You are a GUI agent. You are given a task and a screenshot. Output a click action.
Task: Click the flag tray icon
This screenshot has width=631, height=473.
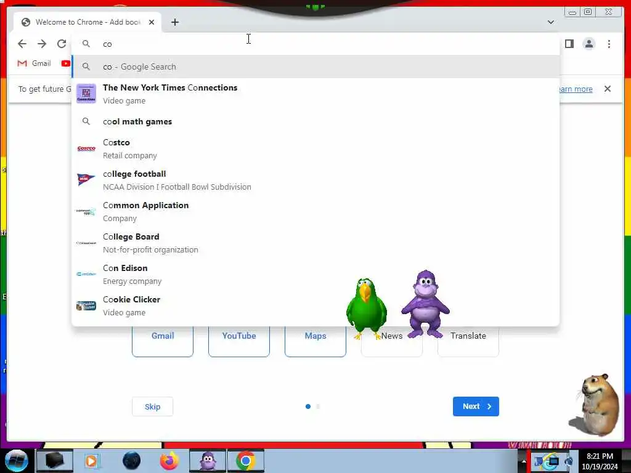pyautogui.click(x=539, y=462)
